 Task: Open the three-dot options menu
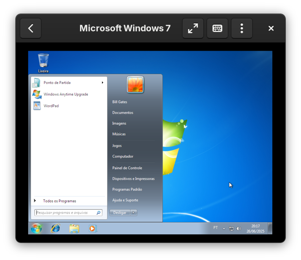pos(242,28)
